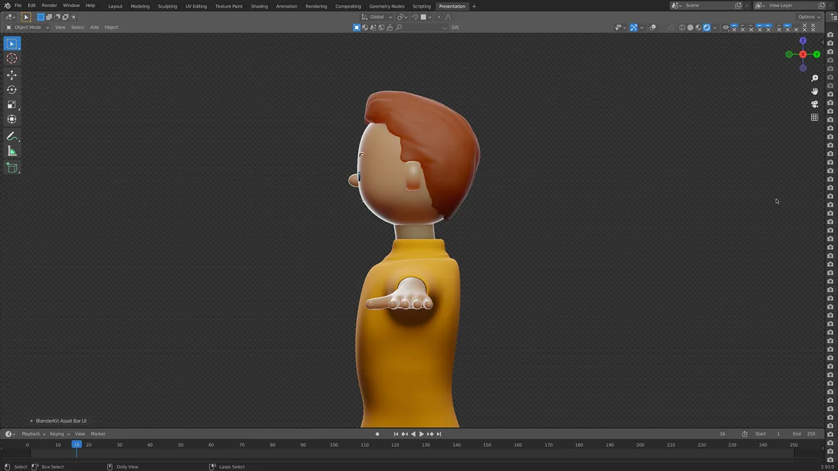
Task: Activate the Move tool
Action: click(x=12, y=75)
